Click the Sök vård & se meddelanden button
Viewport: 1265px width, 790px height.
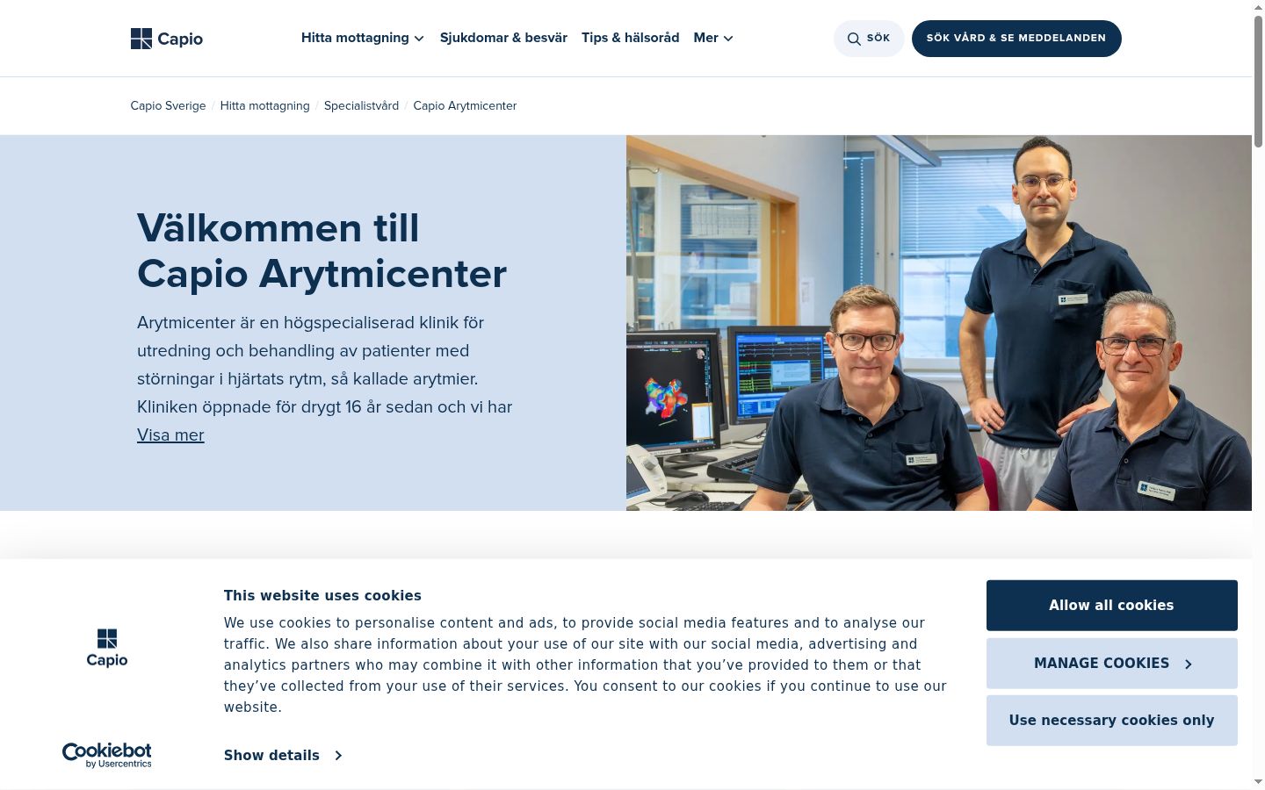(1016, 39)
